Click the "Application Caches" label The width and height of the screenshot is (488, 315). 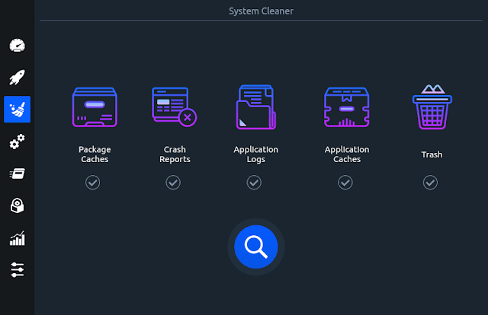click(347, 154)
